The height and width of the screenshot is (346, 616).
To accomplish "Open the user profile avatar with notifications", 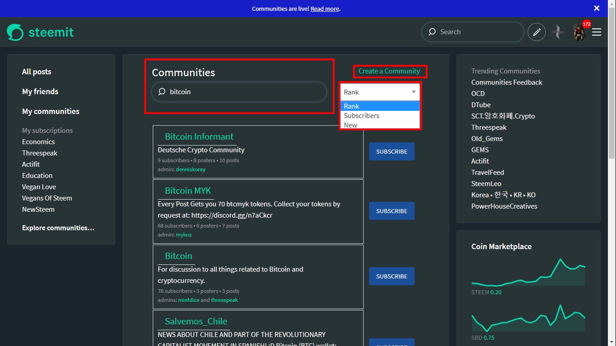I will (x=580, y=32).
